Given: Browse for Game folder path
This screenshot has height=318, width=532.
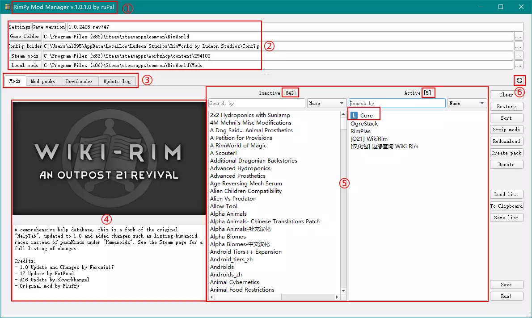Looking at the screenshot, I should pyautogui.click(x=519, y=37).
